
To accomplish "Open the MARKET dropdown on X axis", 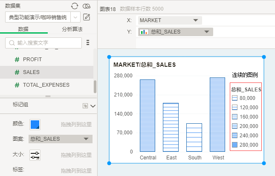I will pos(196,20).
